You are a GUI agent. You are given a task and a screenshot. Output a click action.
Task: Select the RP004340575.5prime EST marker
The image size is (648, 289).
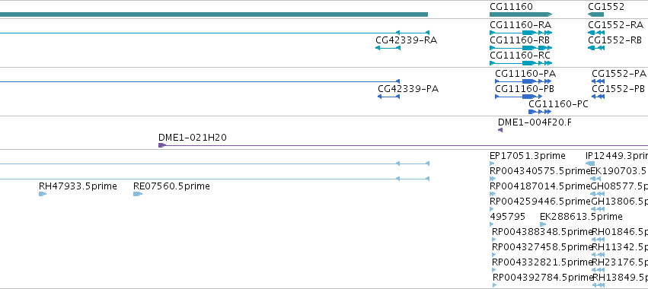coord(492,179)
